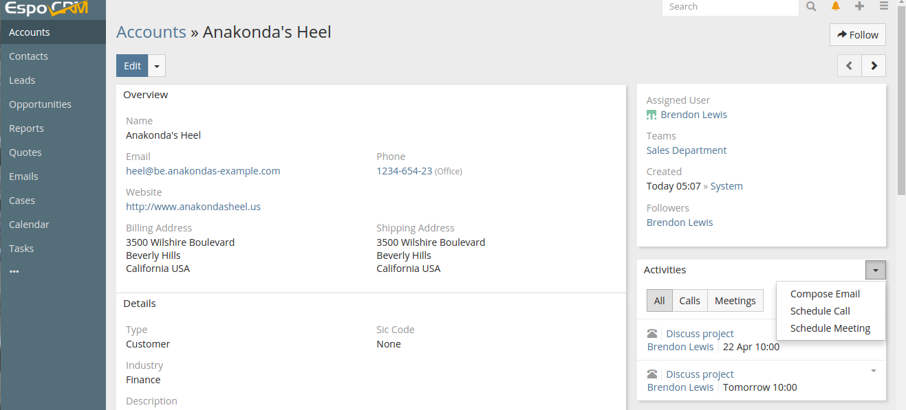The height and width of the screenshot is (410, 906).
Task: Click phone icon of 22 Apr call
Action: tap(652, 334)
